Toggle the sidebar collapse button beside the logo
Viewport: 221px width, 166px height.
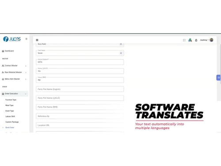pyautogui.click(x=26, y=39)
